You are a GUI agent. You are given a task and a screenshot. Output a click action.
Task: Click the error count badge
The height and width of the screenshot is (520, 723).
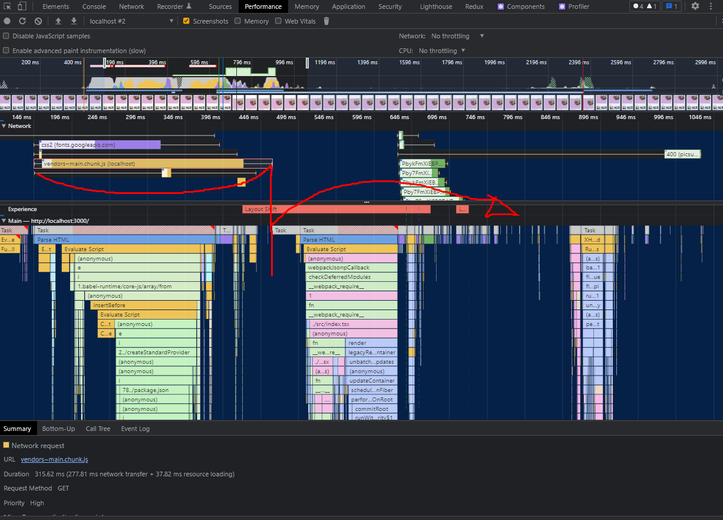(639, 6)
